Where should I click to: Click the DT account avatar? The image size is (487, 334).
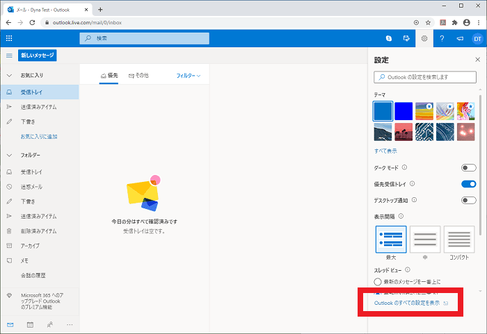point(477,38)
